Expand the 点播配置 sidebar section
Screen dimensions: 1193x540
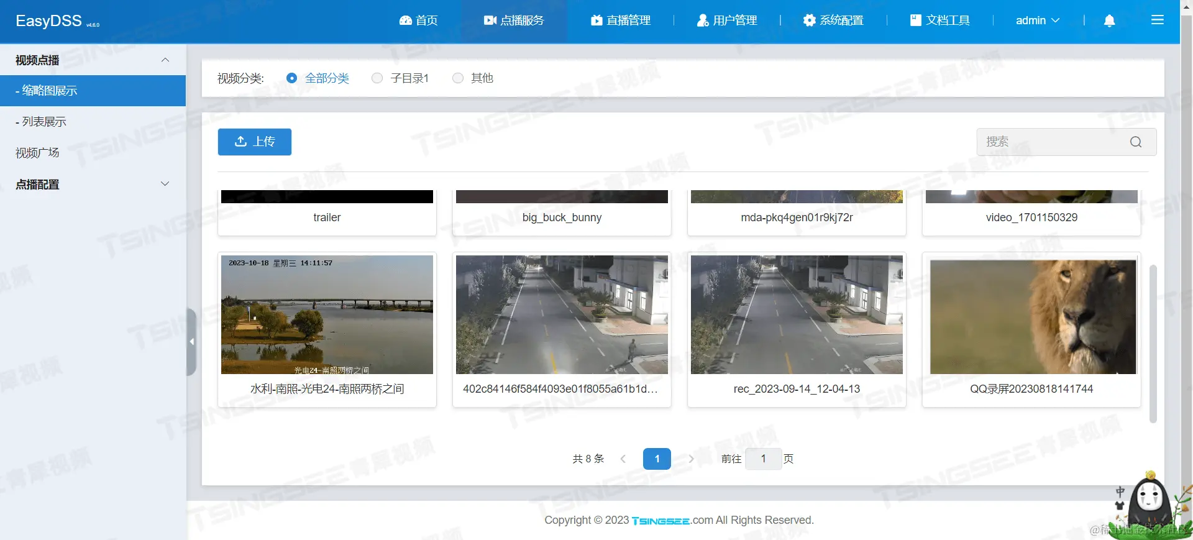tap(93, 184)
